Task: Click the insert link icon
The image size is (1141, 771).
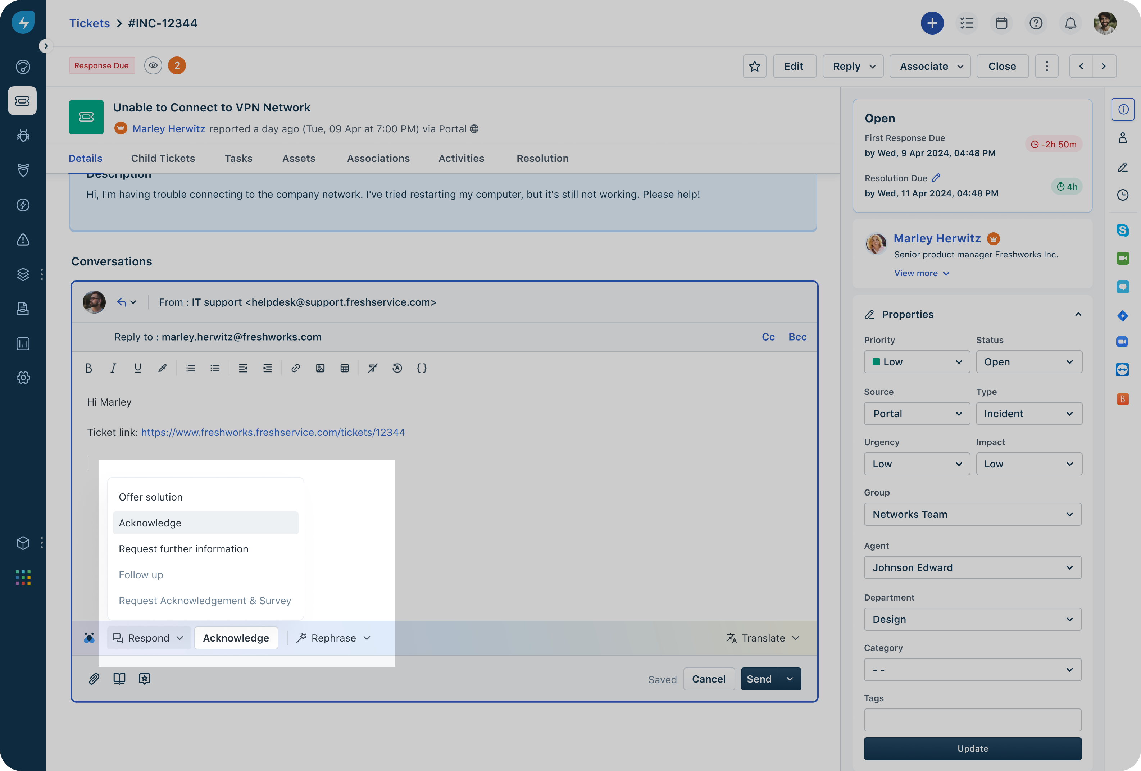Action: (295, 368)
